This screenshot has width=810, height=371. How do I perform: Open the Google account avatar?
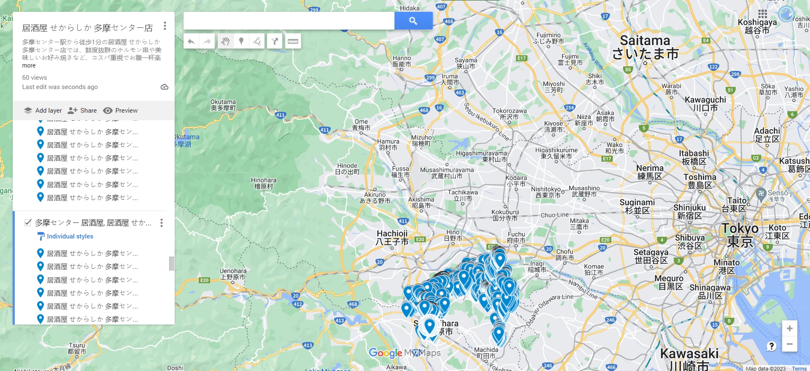tap(786, 14)
